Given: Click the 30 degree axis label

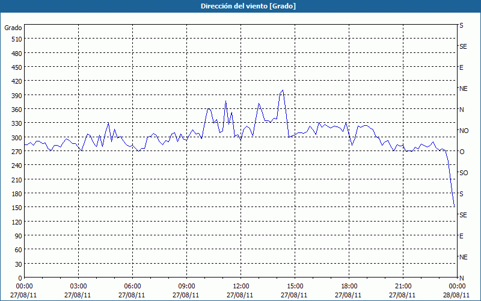Looking at the screenshot, I should [x=19, y=264].
